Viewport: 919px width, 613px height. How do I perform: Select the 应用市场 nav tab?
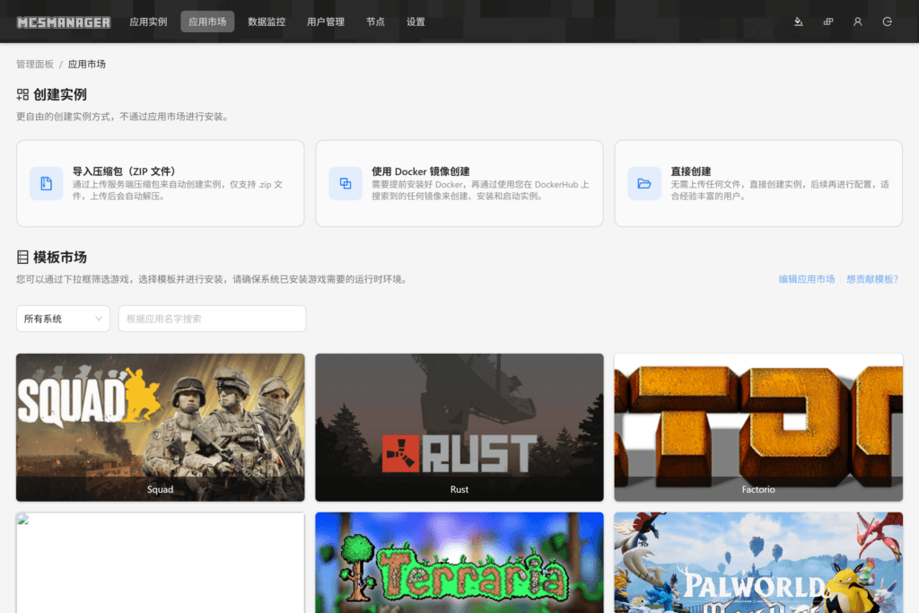click(207, 22)
